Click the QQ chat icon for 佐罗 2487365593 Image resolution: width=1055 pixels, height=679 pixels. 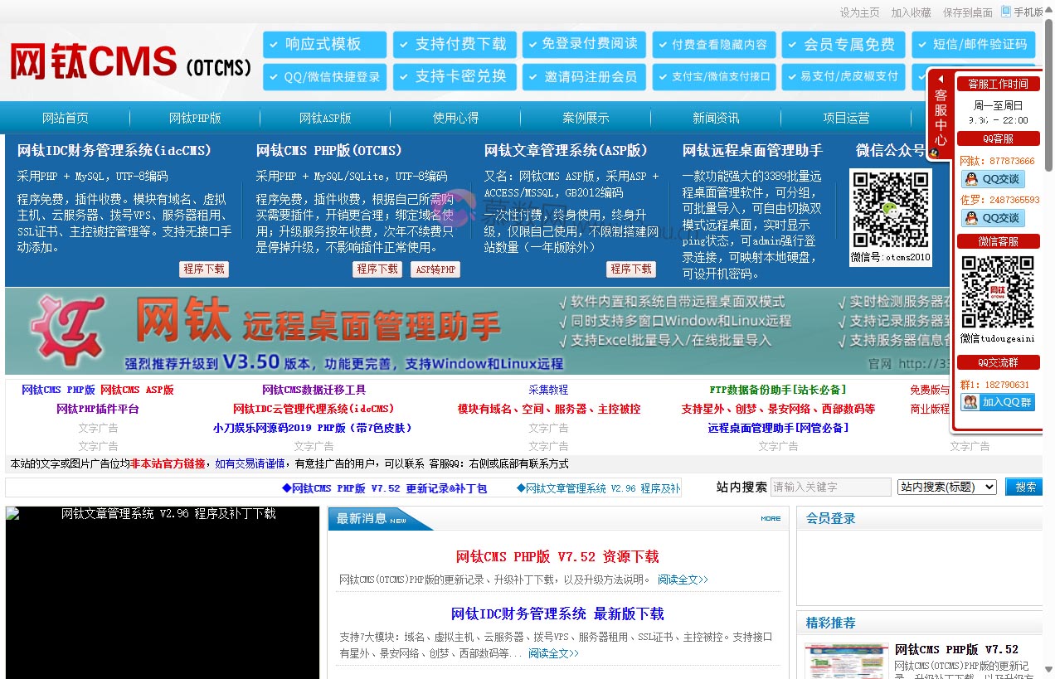coord(992,217)
